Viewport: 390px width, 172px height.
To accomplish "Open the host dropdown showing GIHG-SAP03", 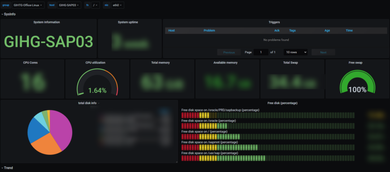I will (x=69, y=5).
